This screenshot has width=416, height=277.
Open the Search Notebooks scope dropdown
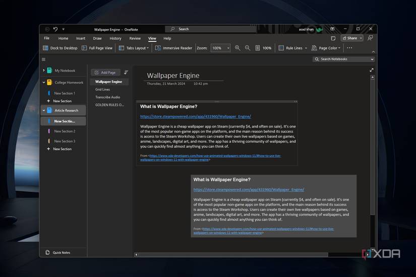click(372, 59)
